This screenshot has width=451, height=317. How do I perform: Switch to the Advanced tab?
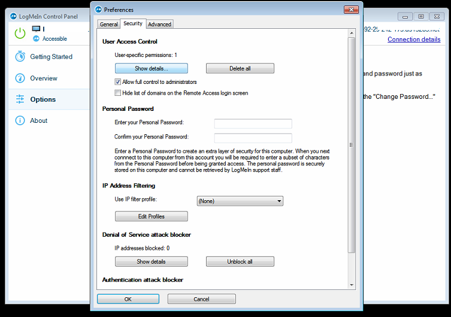160,24
